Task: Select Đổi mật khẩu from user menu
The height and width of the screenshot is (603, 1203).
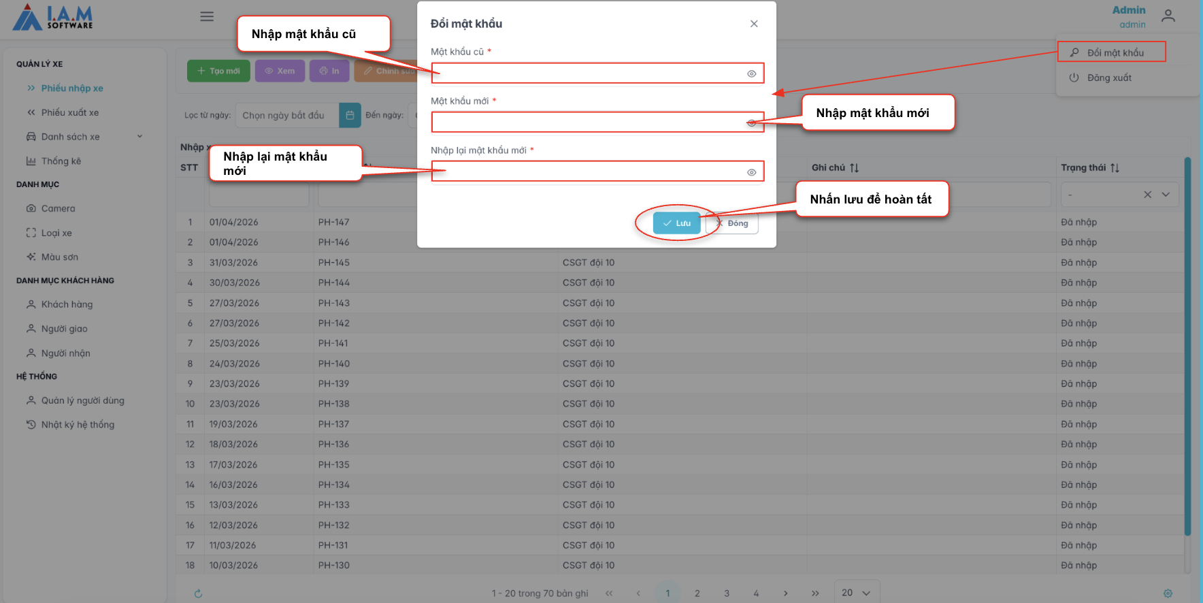Action: tap(1115, 52)
